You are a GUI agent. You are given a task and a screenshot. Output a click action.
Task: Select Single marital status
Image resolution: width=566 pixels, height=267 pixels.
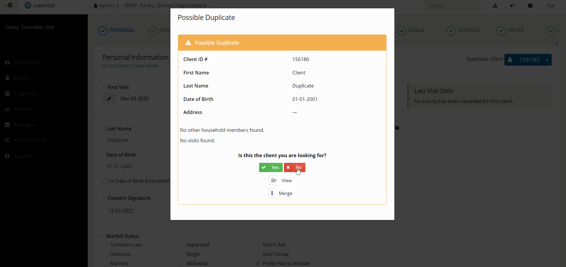click(x=181, y=254)
